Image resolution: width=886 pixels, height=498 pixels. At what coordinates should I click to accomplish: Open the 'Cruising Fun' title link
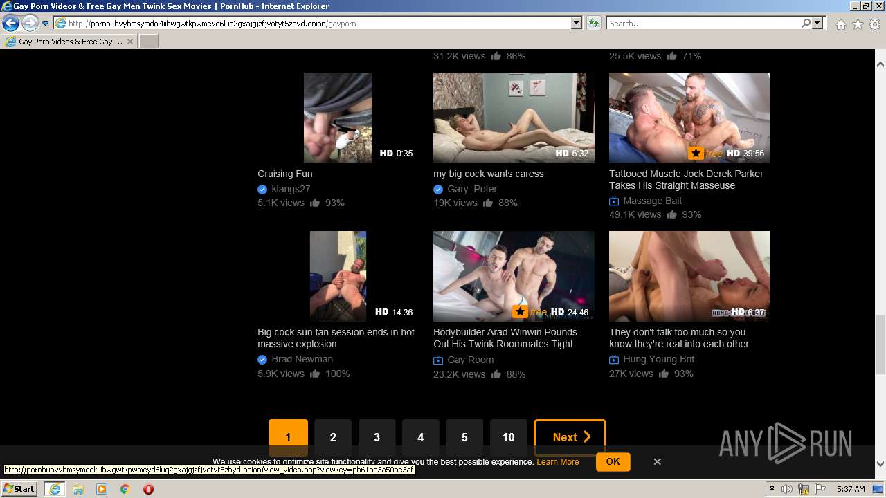[284, 174]
